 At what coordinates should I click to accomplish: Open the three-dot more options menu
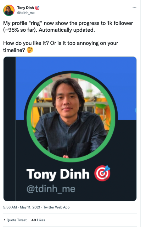(x=134, y=8)
